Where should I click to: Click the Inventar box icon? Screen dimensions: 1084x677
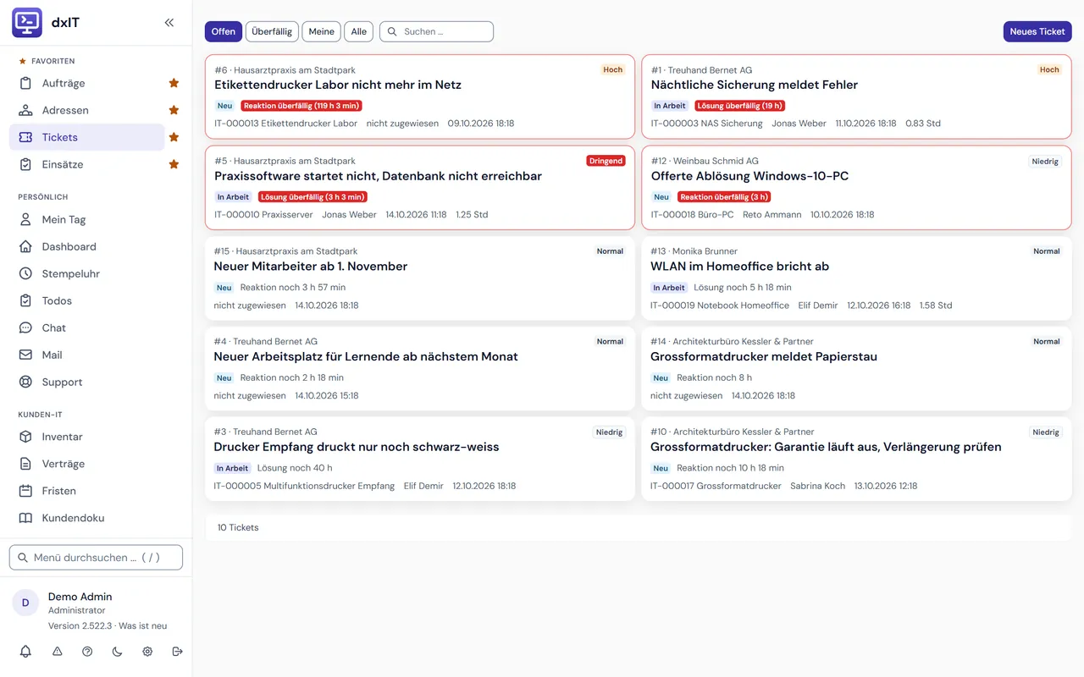tap(25, 437)
